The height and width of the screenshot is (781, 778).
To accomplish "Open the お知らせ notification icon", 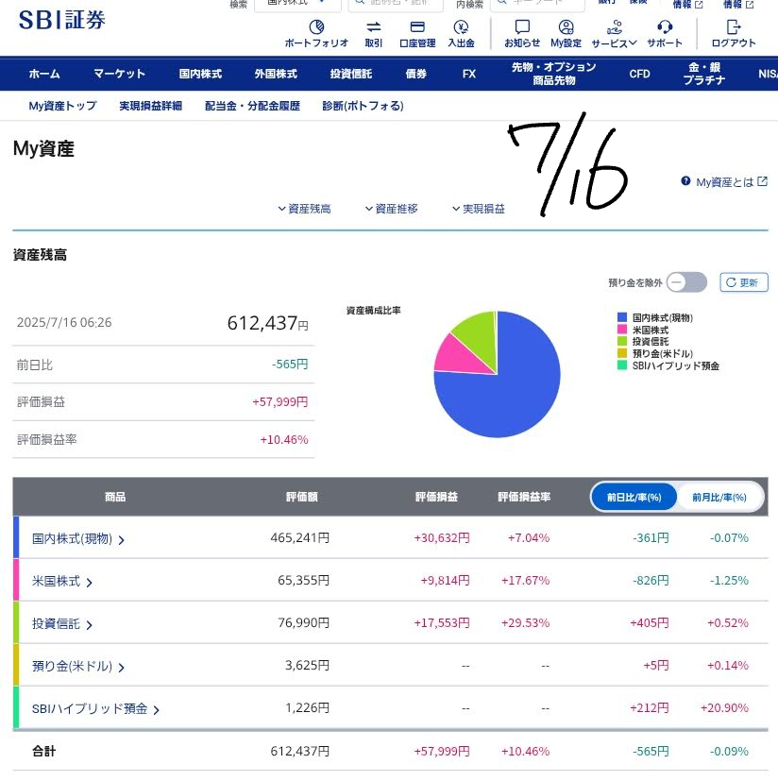I will pos(522,26).
